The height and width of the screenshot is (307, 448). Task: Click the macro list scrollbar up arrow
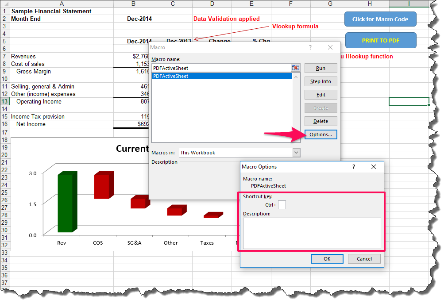coord(295,76)
